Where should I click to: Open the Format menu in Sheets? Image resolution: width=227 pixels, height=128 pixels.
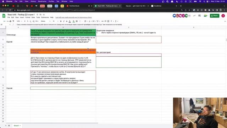[28, 17]
